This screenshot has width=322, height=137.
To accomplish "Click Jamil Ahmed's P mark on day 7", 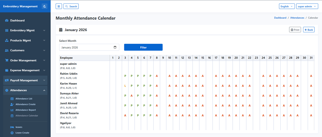I will (x=150, y=106).
